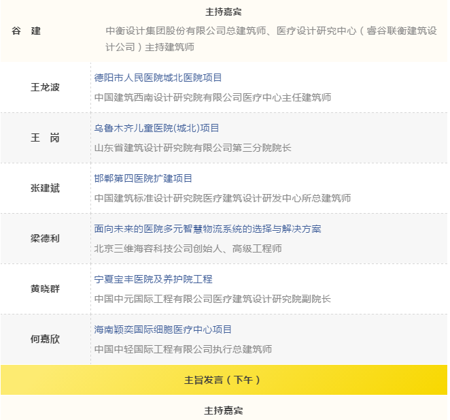Click the 山东省建筑设计研究院 affiliation line
Viewport: 450px width, 420px height.
pos(192,148)
